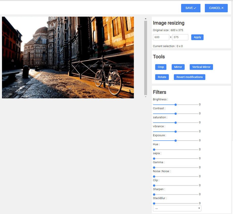Image resolution: width=233 pixels, height=214 pixels.
Task: Click the Hue slider handle
Action: tap(154, 150)
